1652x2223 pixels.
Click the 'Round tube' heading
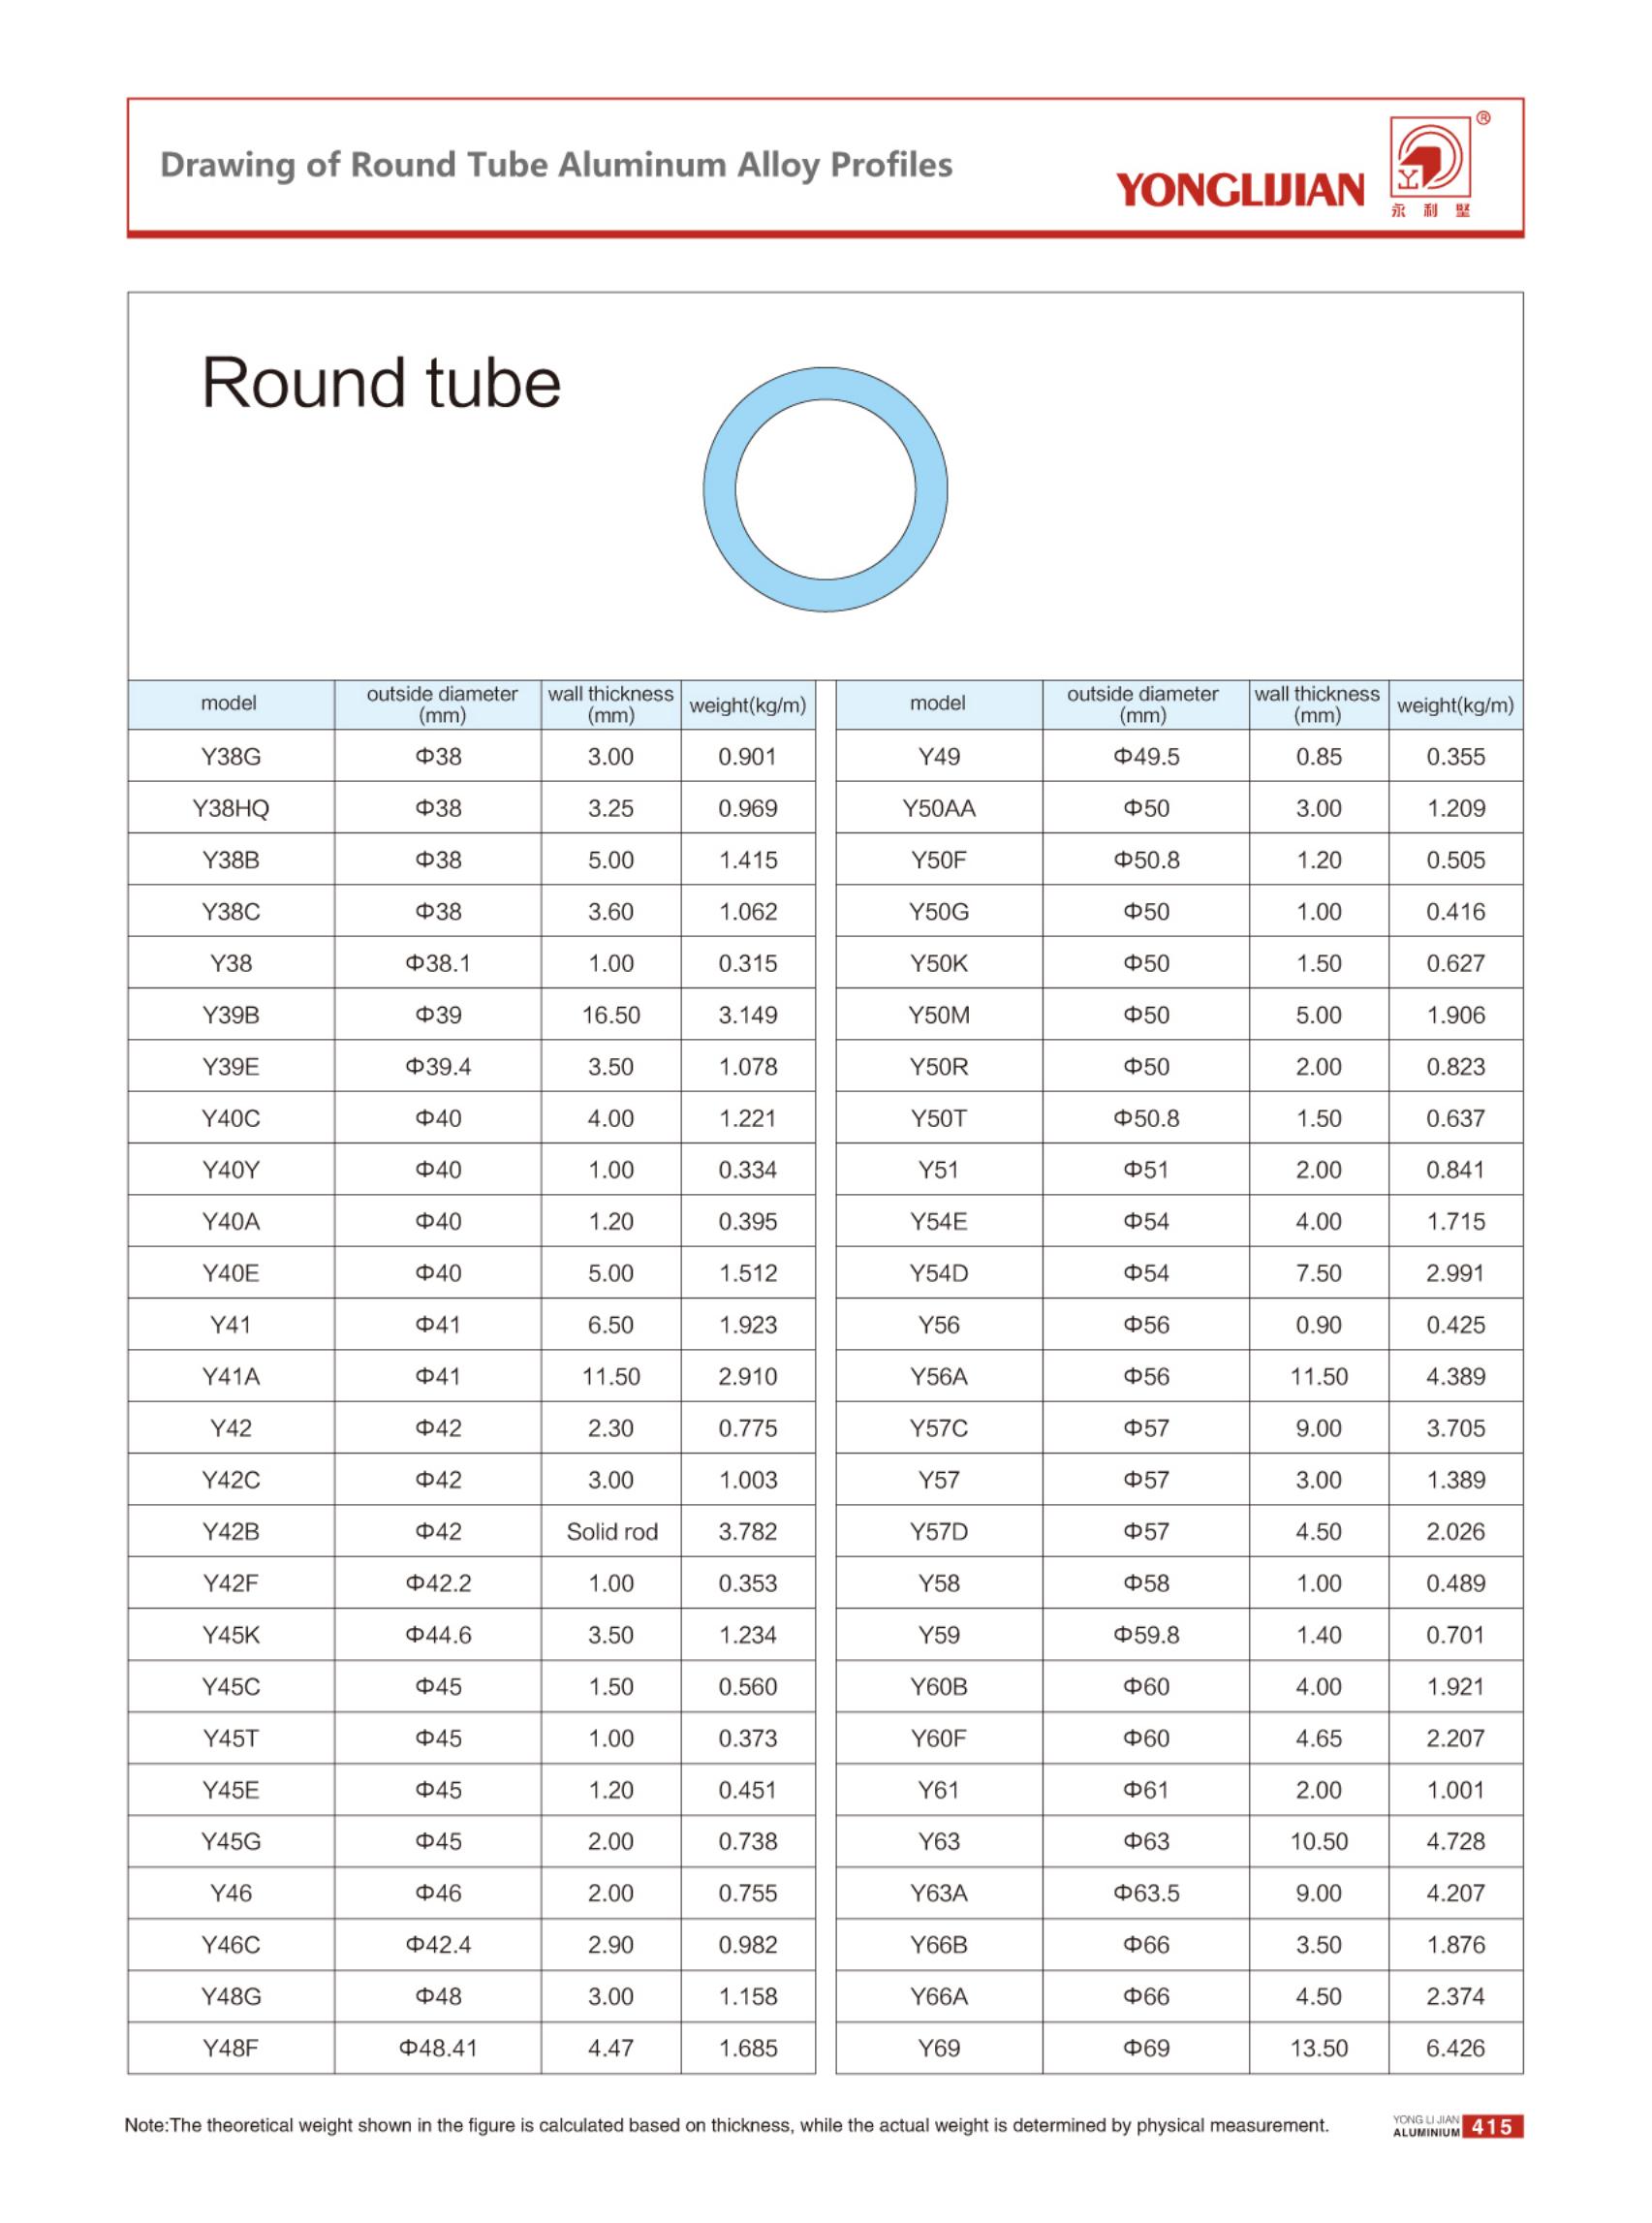pos(381,383)
